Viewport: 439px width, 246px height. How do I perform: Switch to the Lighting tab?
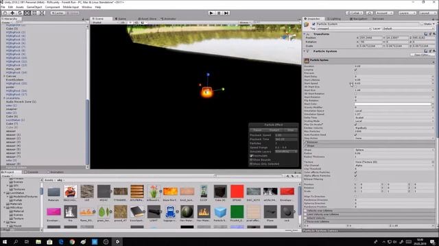coord(334,18)
